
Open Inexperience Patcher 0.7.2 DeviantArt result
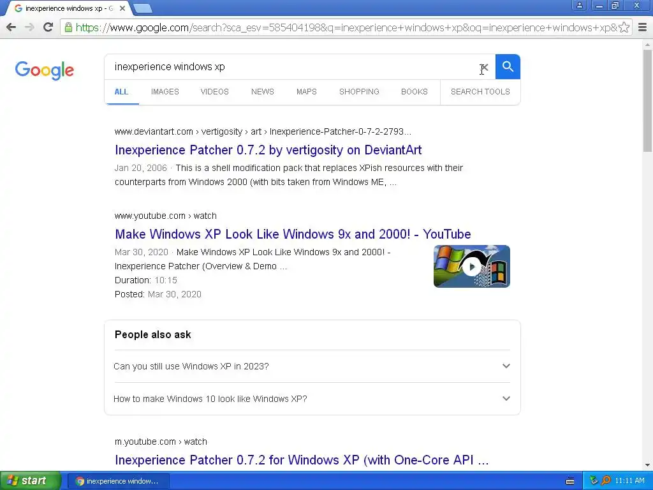tap(268, 150)
